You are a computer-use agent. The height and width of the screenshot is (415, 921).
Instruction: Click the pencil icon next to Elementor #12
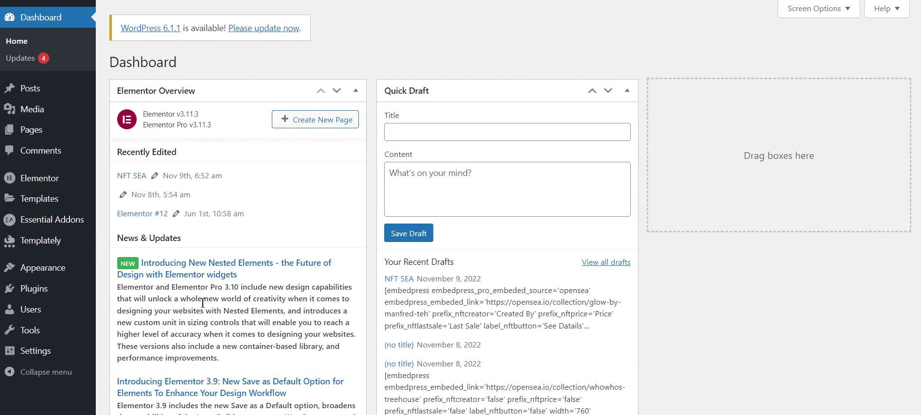coord(176,213)
